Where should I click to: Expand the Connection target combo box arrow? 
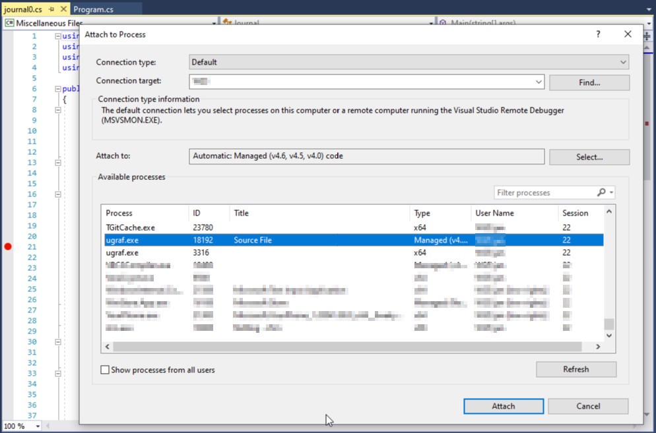(x=539, y=82)
